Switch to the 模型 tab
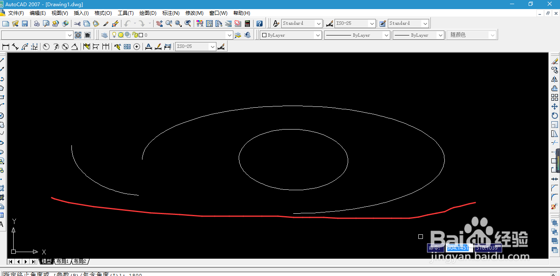 click(x=46, y=262)
